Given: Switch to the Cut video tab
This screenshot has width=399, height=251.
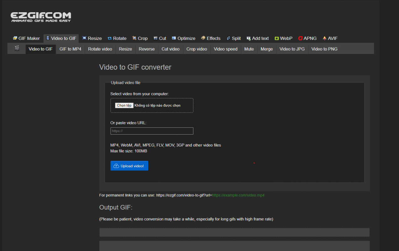Looking at the screenshot, I should pos(171,49).
